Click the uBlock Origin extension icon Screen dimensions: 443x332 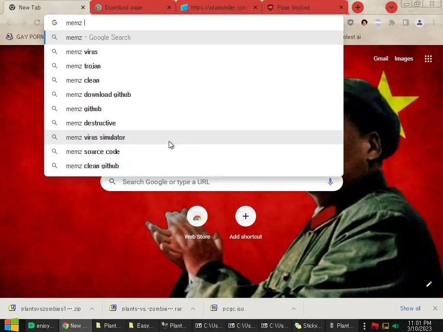click(x=350, y=22)
